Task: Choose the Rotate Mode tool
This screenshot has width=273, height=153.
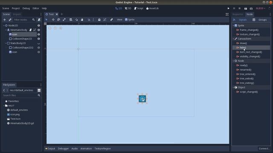Action: 59,20
